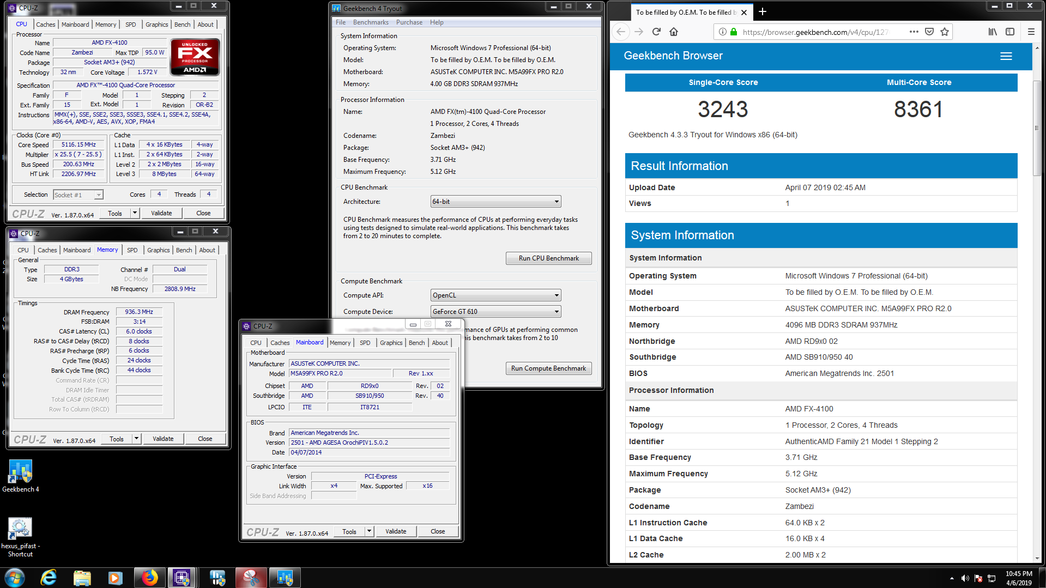Expand Tools arrow in CPU-Z Mainboard window

point(369,531)
